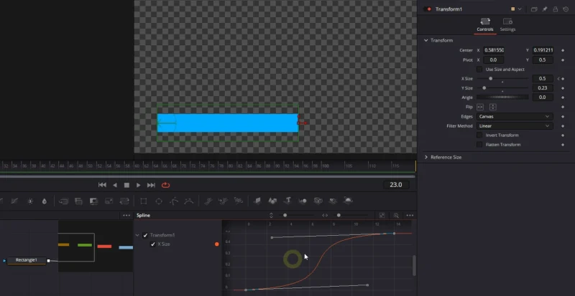Click the loop playback button
The height and width of the screenshot is (296, 575).
tap(166, 185)
